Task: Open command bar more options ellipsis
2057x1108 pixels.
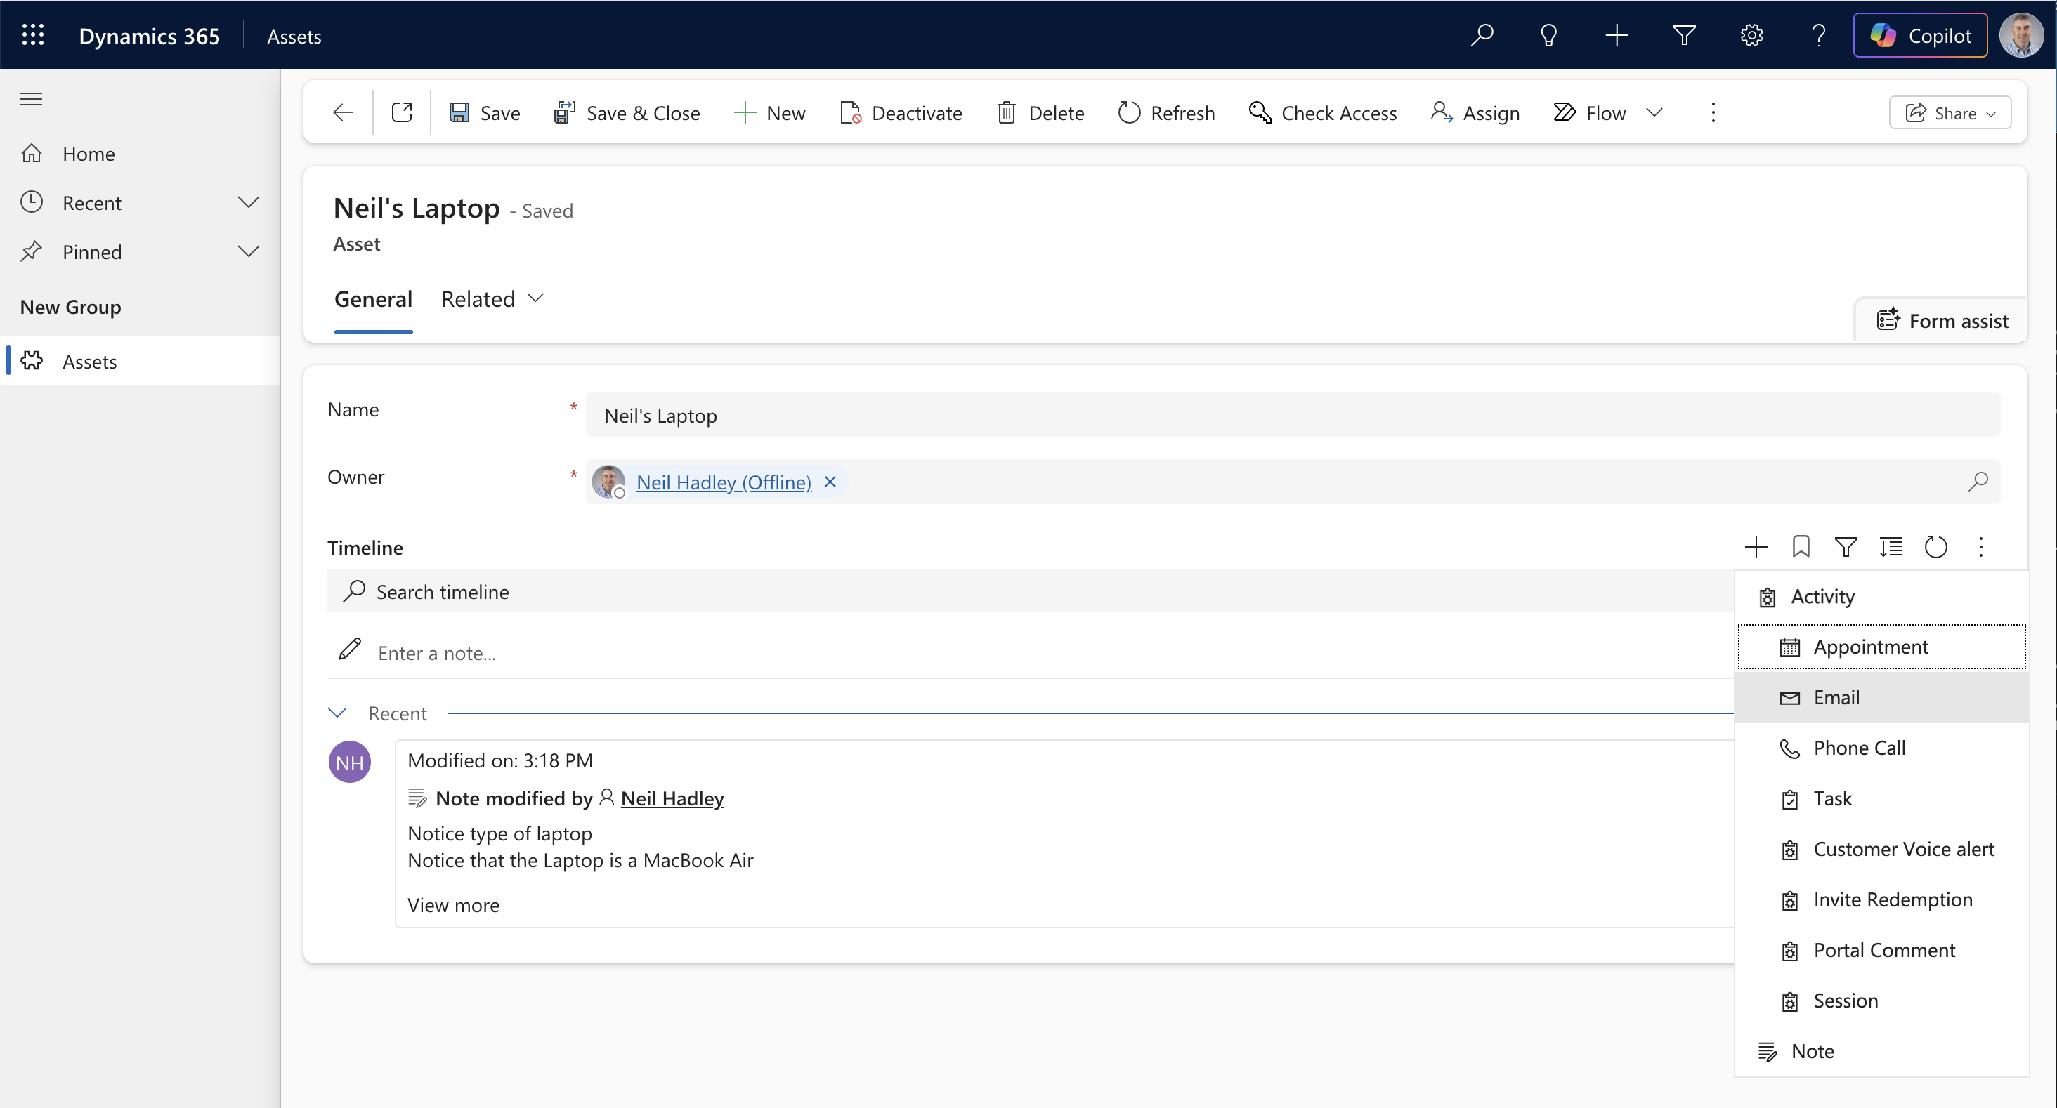Action: click(x=1713, y=112)
